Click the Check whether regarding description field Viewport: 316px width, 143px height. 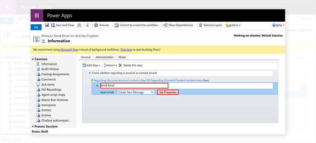pyautogui.click(x=182, y=73)
